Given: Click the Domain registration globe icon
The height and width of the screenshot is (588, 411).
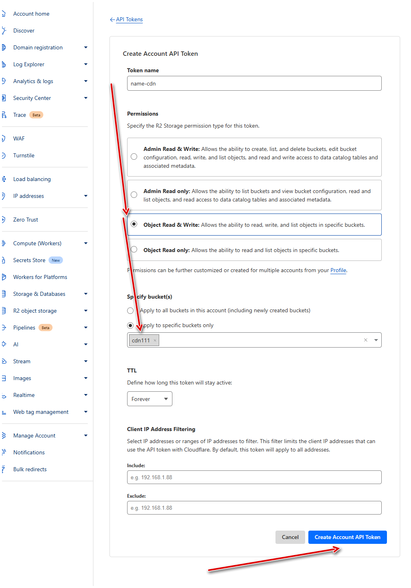Looking at the screenshot, I should (4, 47).
